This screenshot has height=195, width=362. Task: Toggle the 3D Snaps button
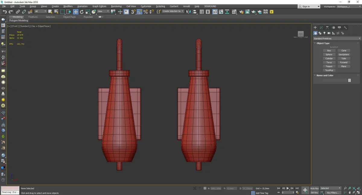coord(133,12)
